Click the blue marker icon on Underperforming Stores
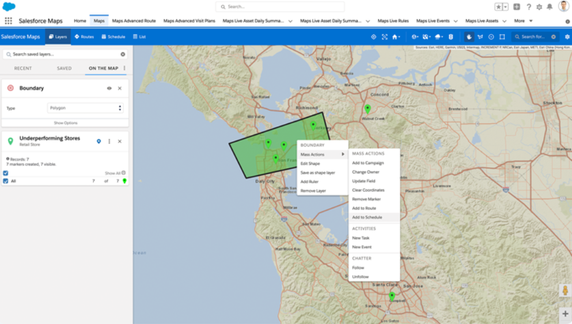The width and height of the screenshot is (572, 324). point(99,141)
